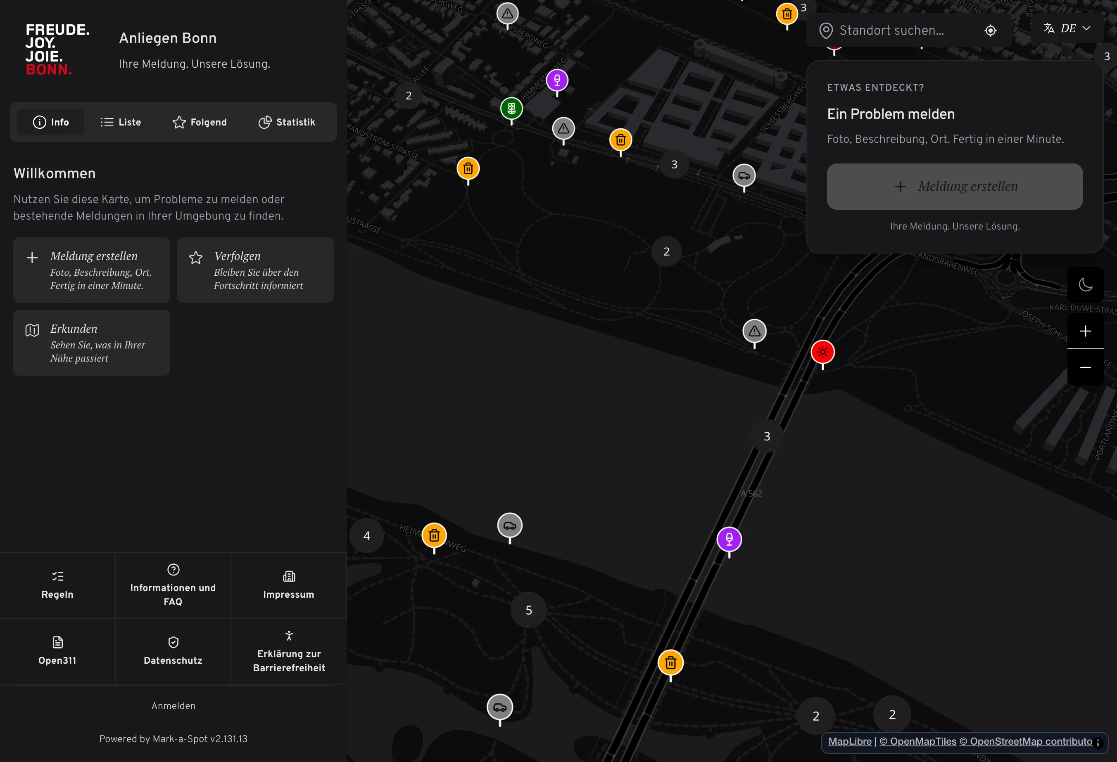
Task: Click the Standort suchen search field
Action: click(903, 30)
